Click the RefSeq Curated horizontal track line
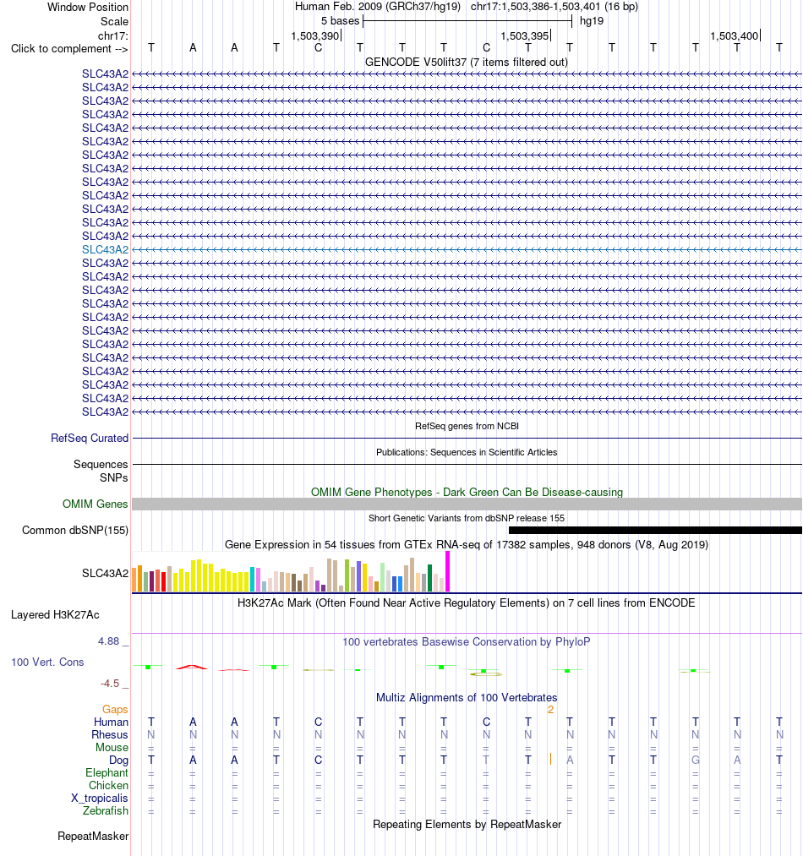The height and width of the screenshot is (856, 803). click(467, 438)
